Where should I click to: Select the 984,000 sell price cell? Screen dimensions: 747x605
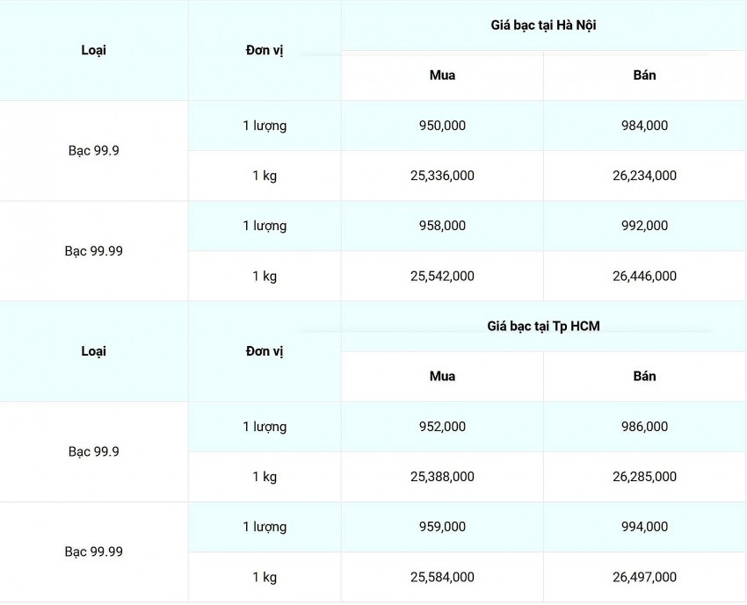(644, 126)
